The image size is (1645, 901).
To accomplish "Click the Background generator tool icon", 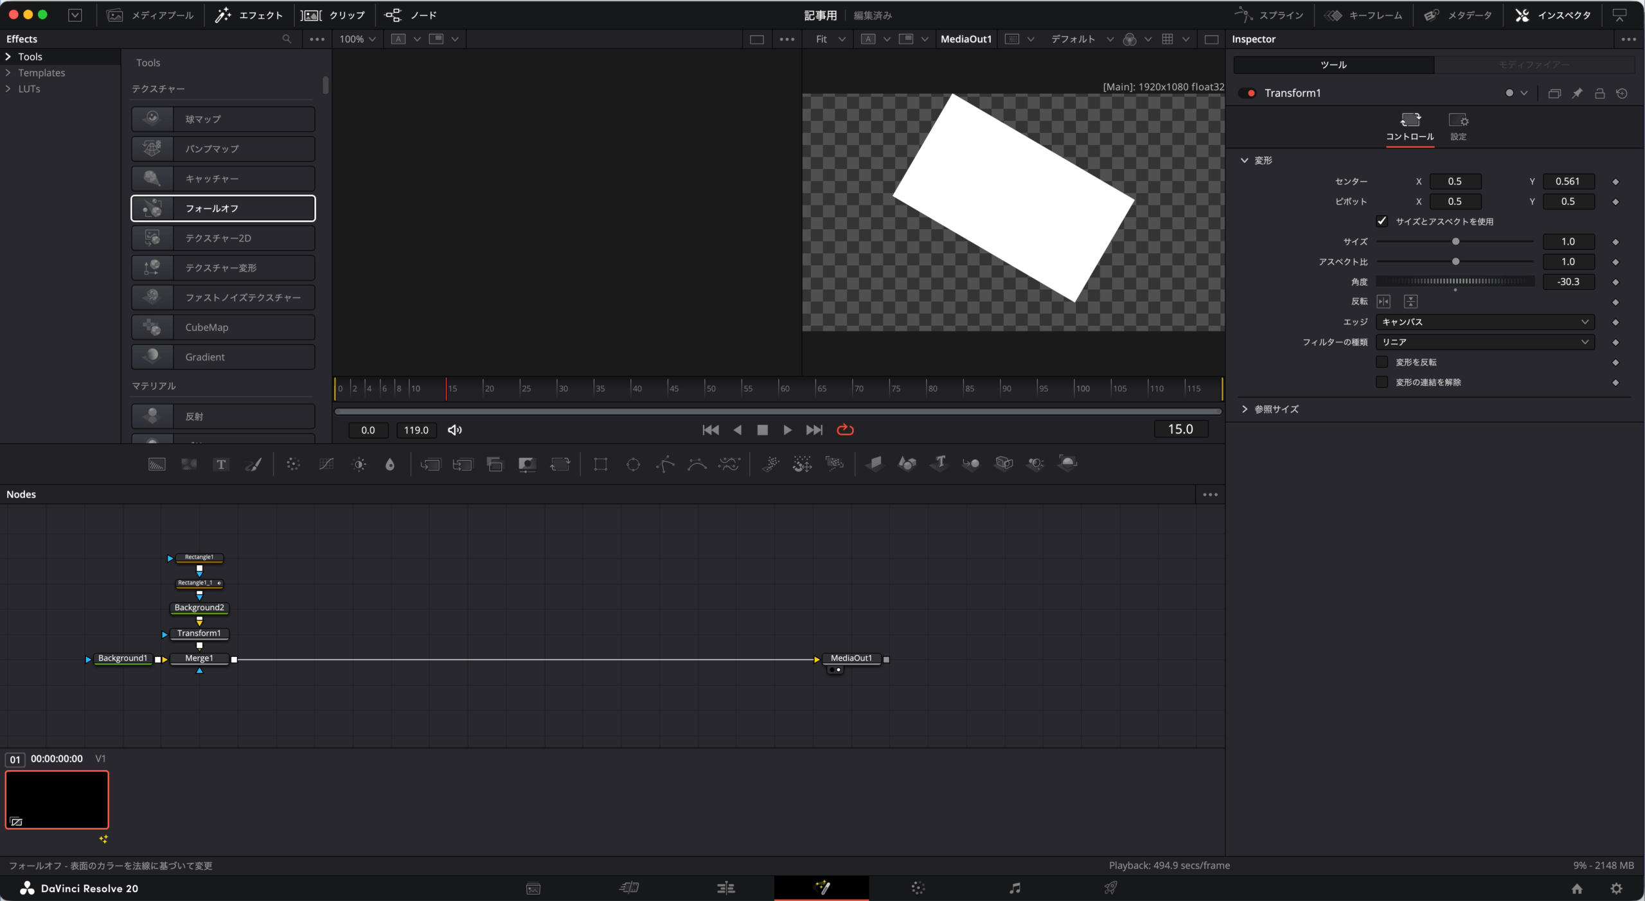I will pos(157,464).
